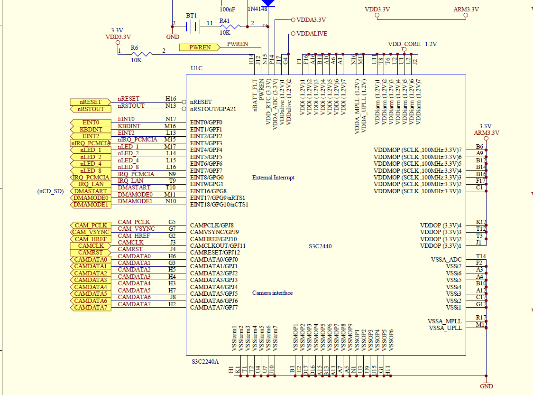Select the yellow nRSTOUT port symbol

coord(91,109)
